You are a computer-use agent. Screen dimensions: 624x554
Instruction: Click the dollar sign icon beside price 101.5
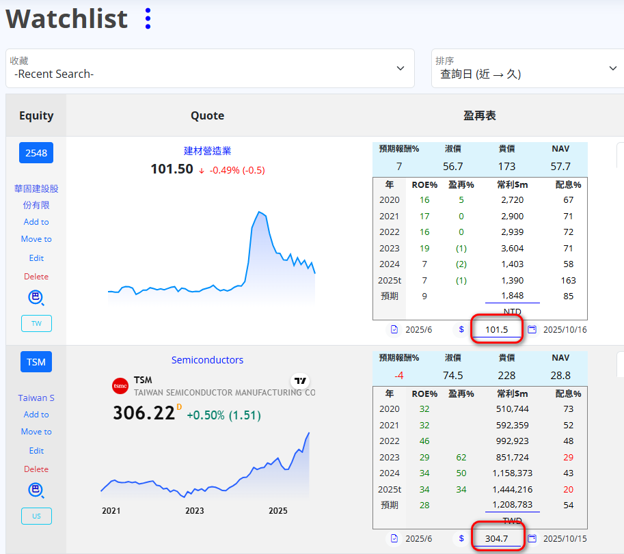[x=461, y=329]
